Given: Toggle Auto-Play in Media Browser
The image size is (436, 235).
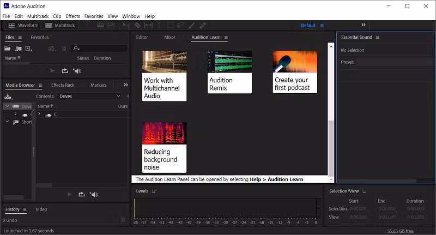Looking at the screenshot, I should (x=94, y=194).
